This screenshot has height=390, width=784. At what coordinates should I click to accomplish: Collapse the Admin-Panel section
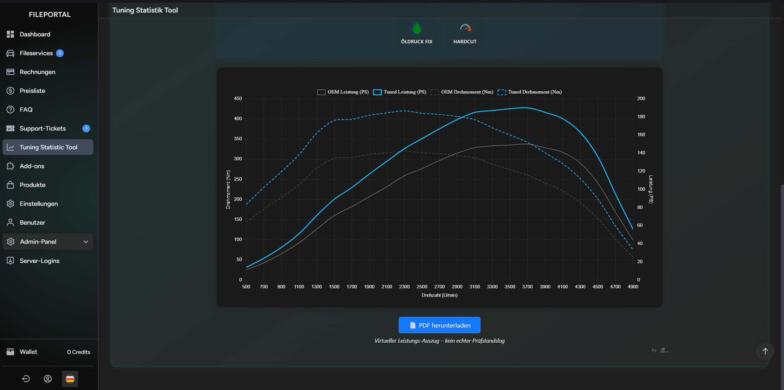coord(85,242)
